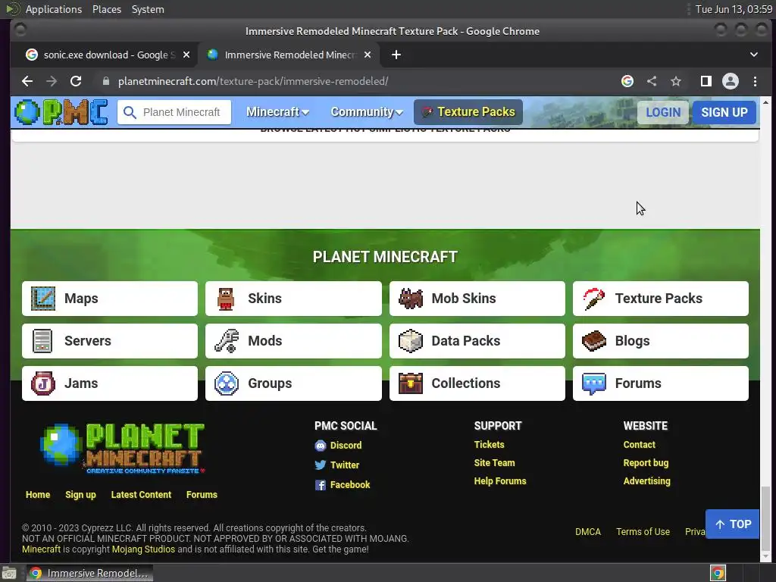776x582 pixels.
Task: Click the Mob Skins animal icon
Action: 411,299
